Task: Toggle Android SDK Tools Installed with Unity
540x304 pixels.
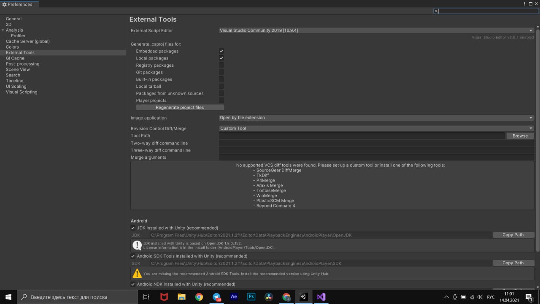Action: tap(133, 256)
